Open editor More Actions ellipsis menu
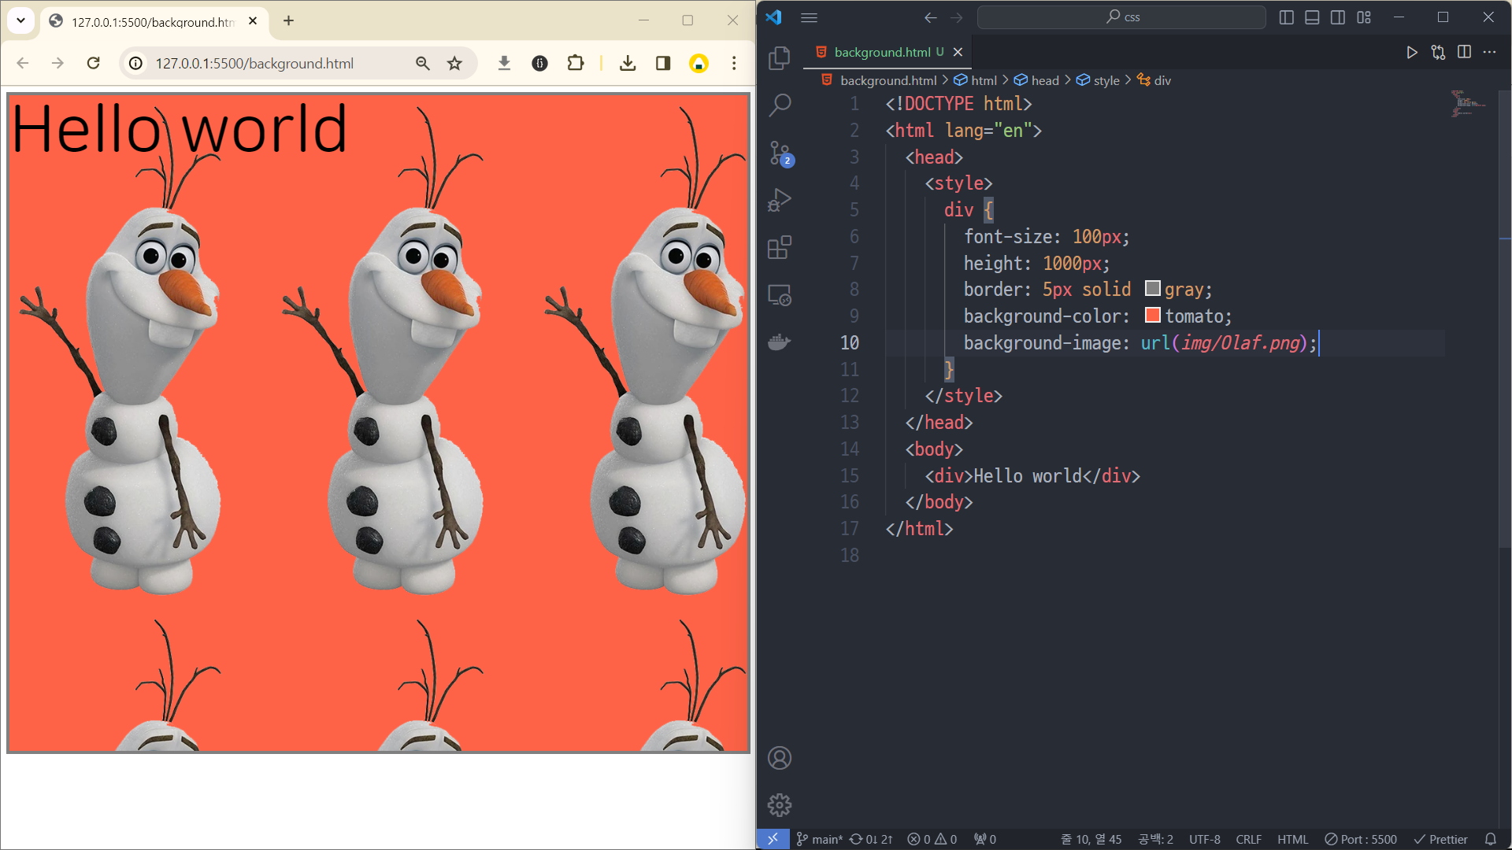Image resolution: width=1512 pixels, height=850 pixels. [x=1489, y=52]
